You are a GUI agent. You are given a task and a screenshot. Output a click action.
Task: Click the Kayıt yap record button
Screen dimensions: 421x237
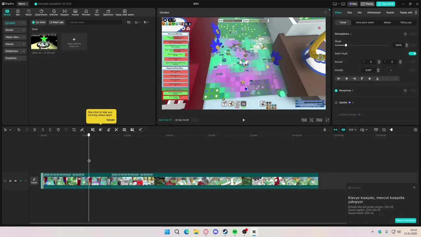[x=56, y=22]
